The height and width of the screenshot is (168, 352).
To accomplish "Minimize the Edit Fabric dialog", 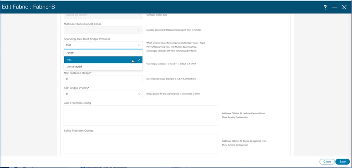I will (x=335, y=7).
